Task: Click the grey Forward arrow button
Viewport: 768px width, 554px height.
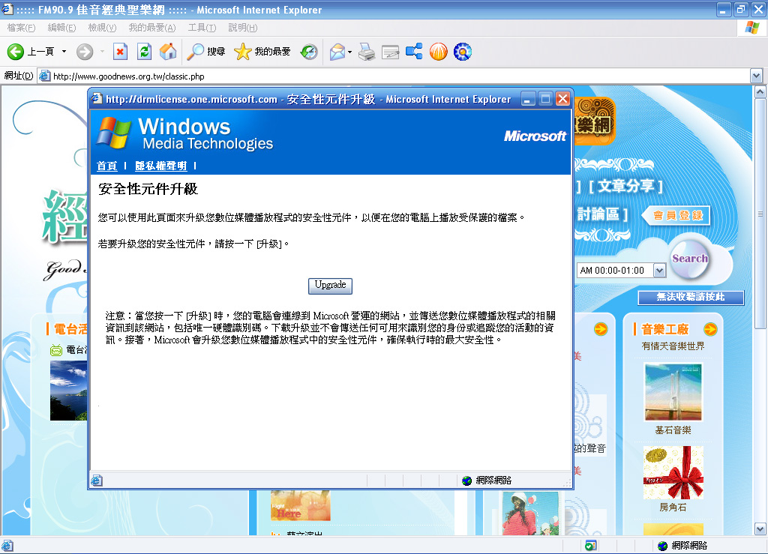Action: coord(85,52)
